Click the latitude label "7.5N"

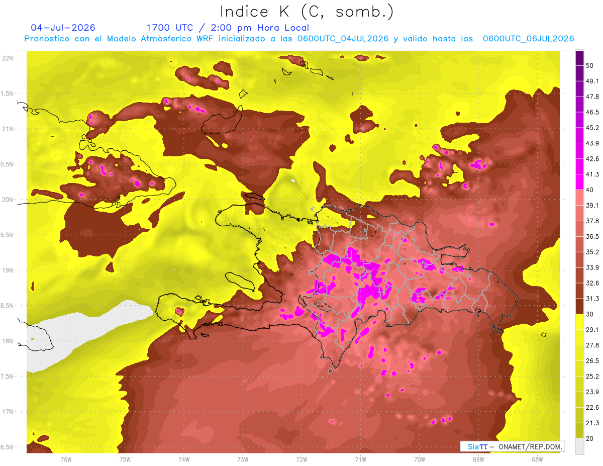tap(7, 377)
